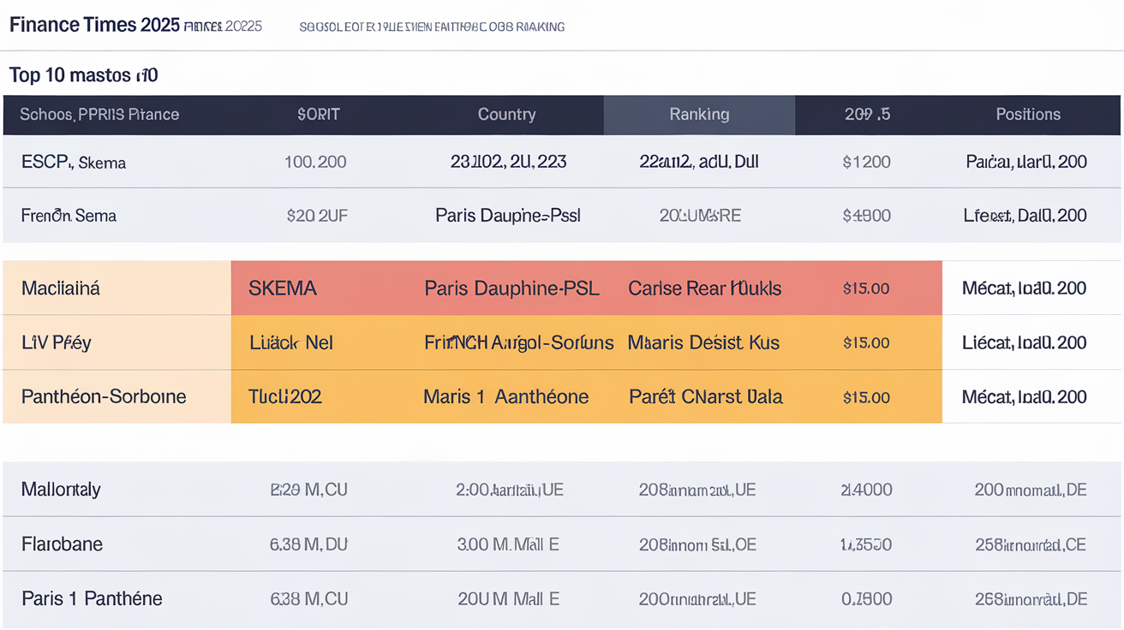Click the 'Tucli202' orange cell
Viewport: 1124px width, 630px height.
click(284, 396)
